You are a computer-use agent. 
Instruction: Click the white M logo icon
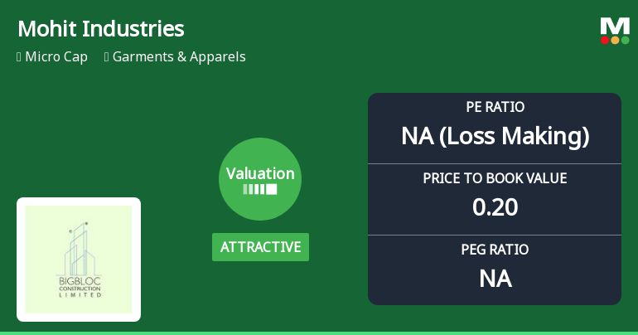click(x=615, y=26)
